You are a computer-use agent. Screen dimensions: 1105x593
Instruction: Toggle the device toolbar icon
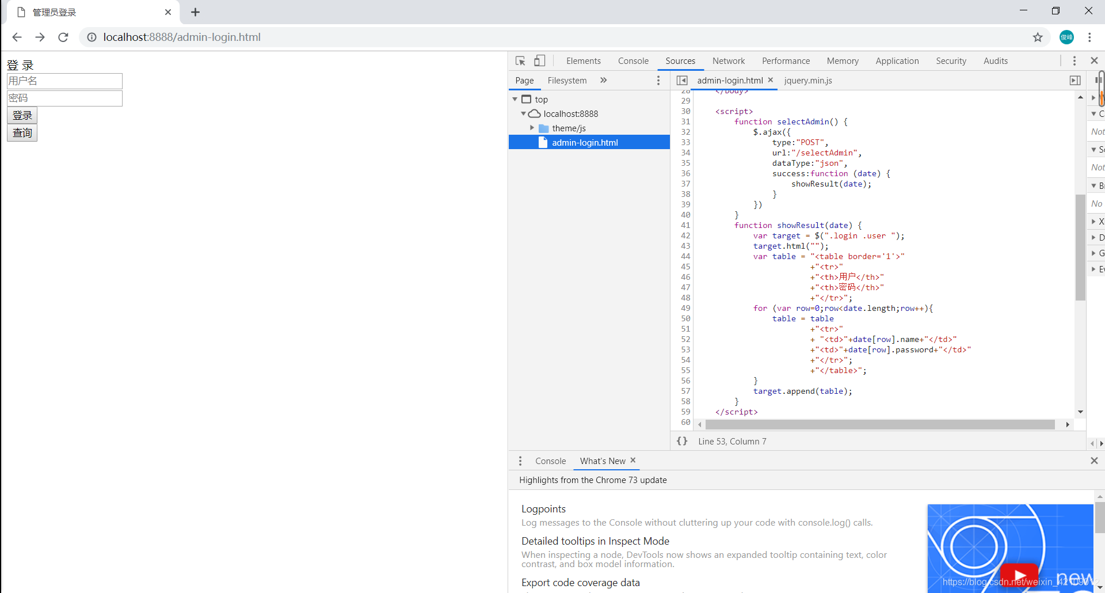[x=539, y=61]
